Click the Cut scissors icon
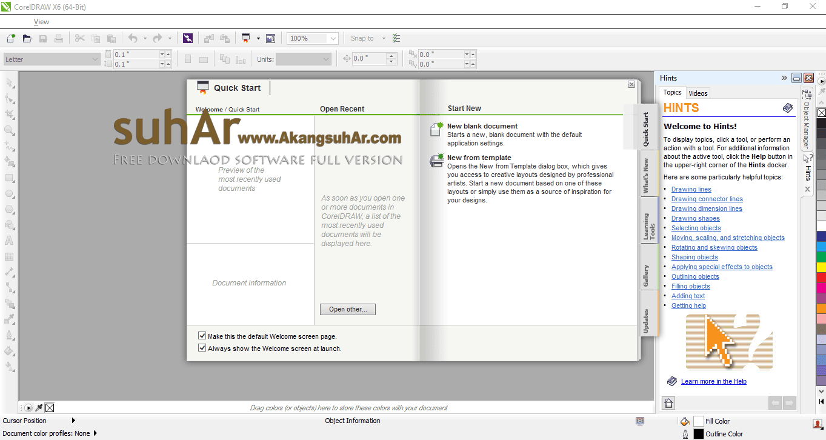Screen dimensions: 826x440 (79, 38)
